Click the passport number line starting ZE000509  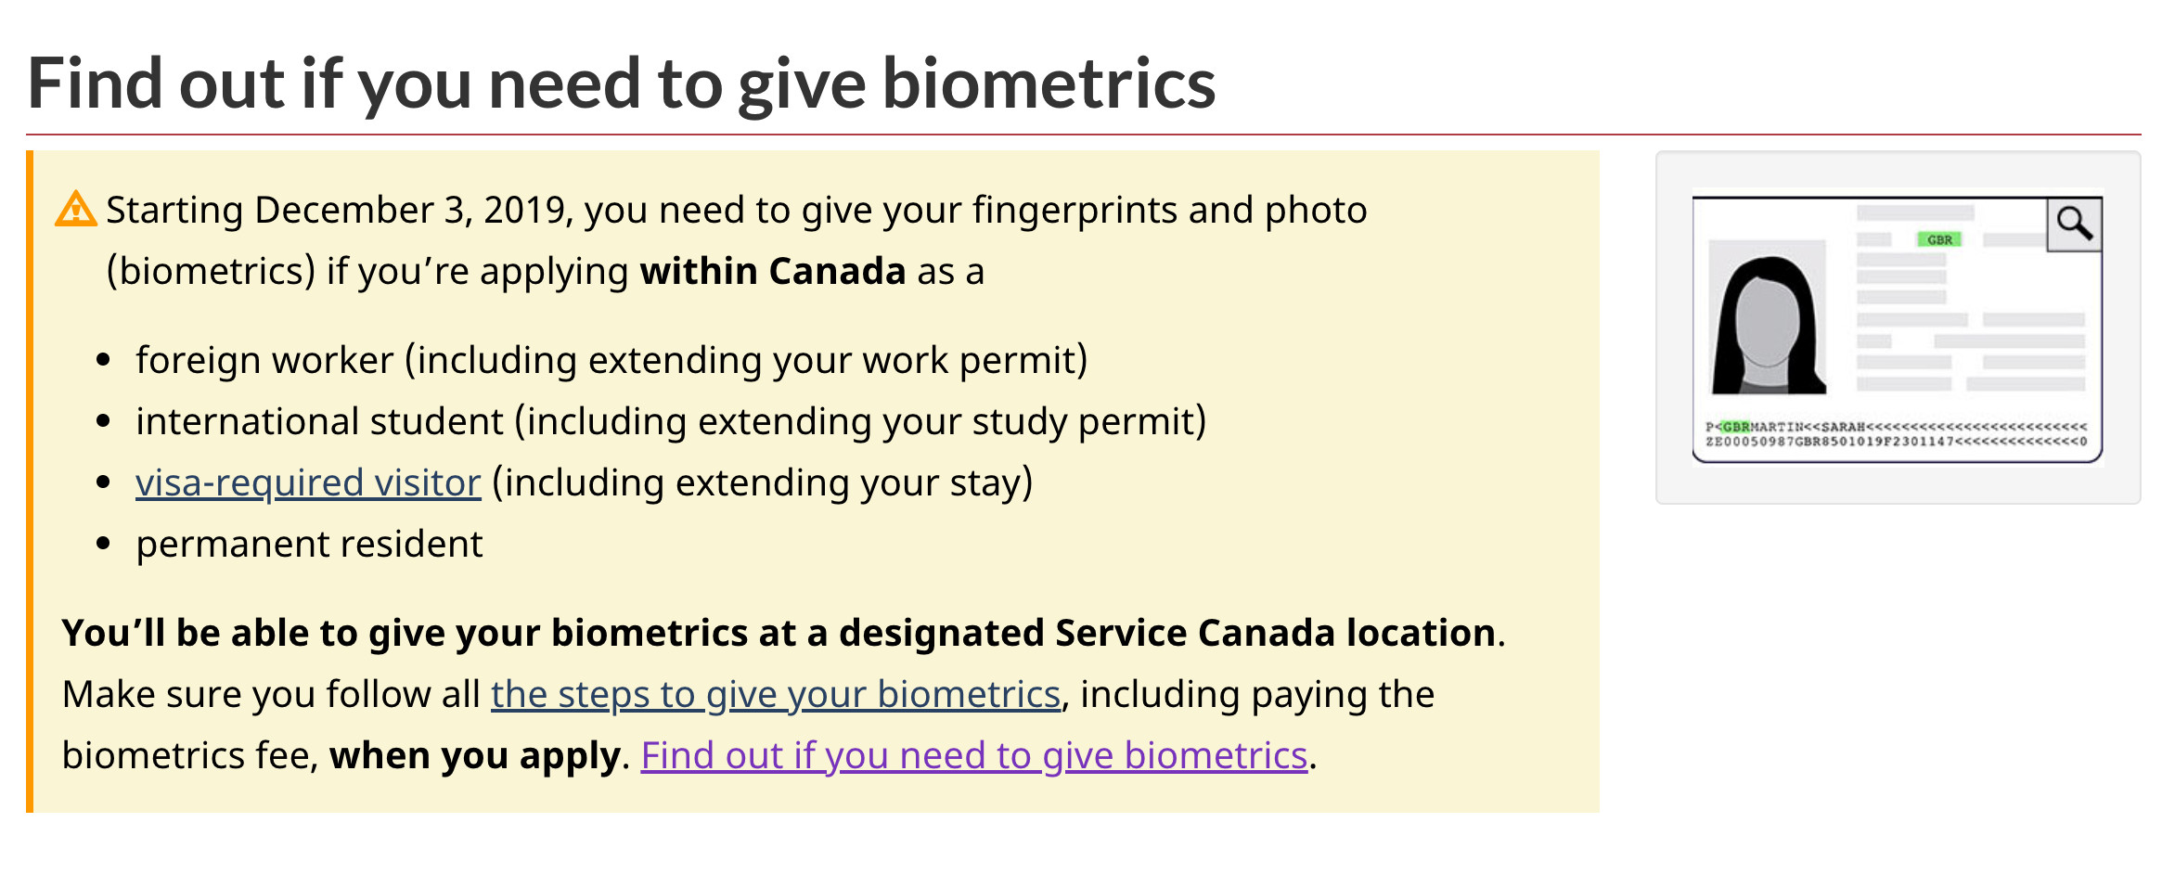(x=1893, y=442)
